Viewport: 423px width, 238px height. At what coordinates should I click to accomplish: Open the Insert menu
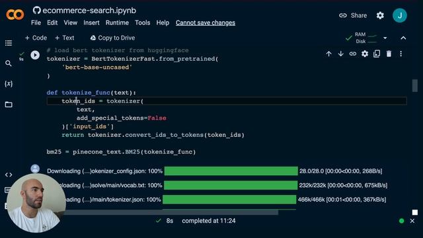click(x=91, y=22)
